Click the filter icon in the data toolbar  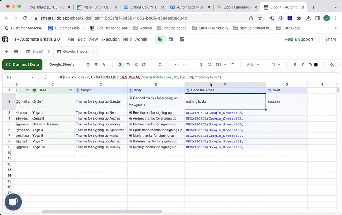96,65
